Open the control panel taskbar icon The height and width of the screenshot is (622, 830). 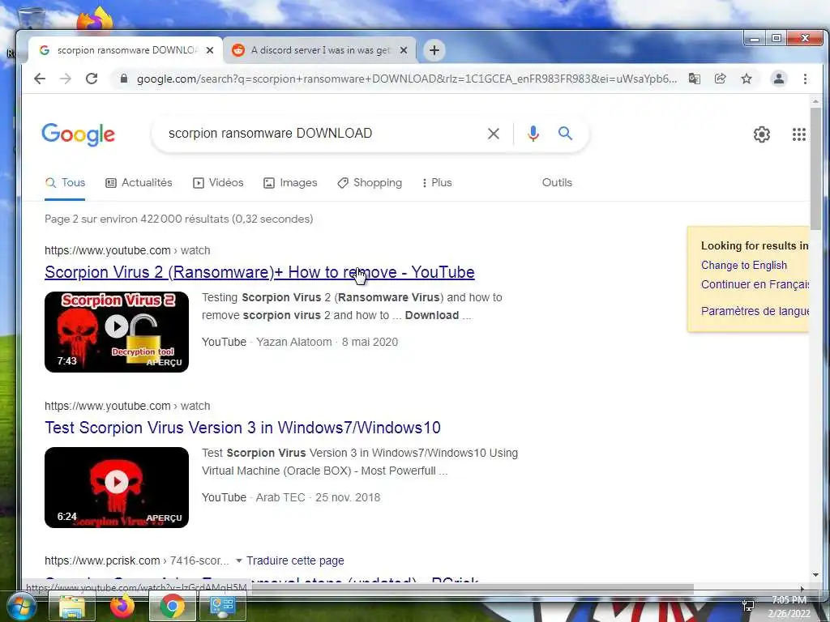[x=222, y=606]
